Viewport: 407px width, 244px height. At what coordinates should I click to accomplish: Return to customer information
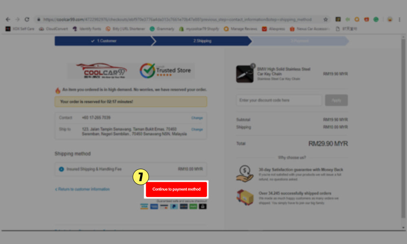tap(82, 189)
